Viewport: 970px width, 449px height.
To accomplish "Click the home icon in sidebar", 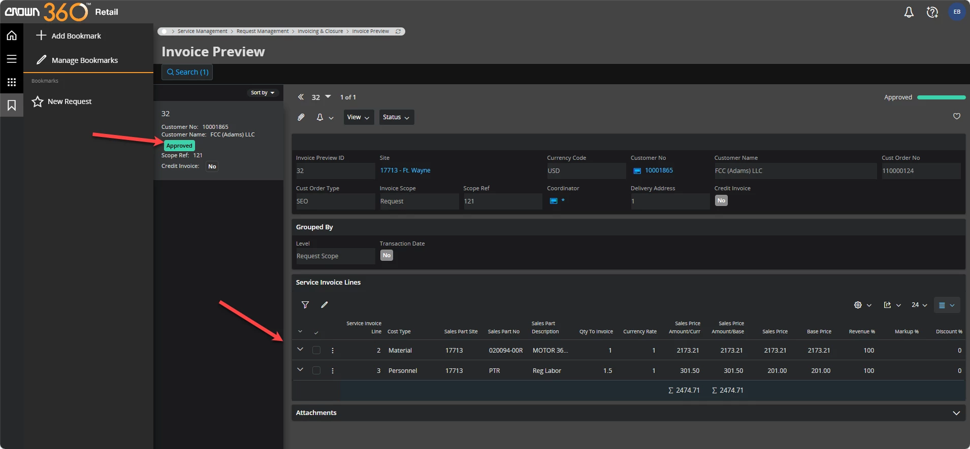I will [12, 36].
